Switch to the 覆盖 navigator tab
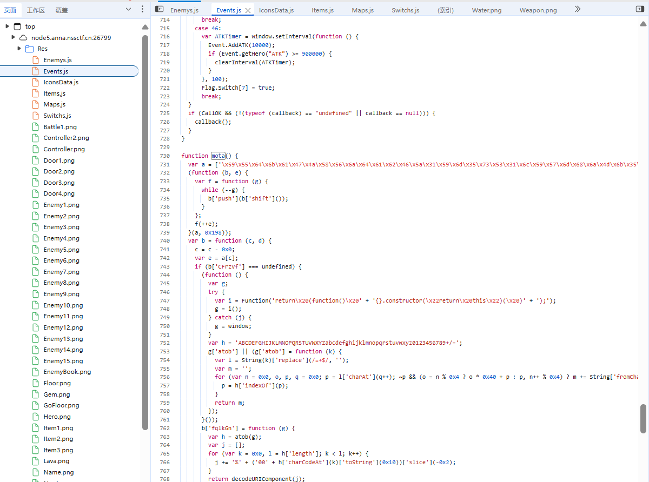The height and width of the screenshot is (482, 649). (62, 10)
